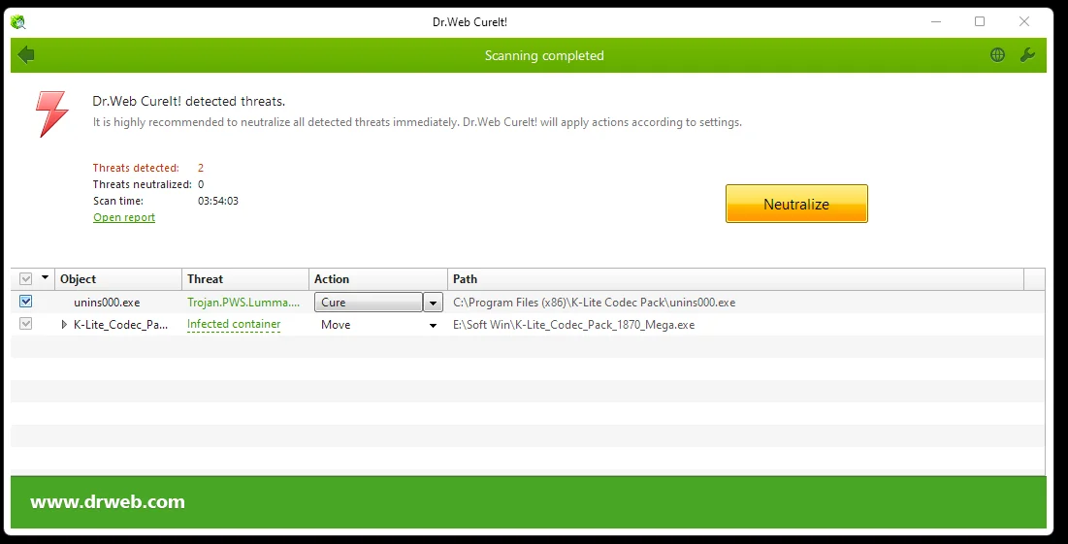Open the scan report link
Screen dimensions: 1068x544
click(124, 217)
